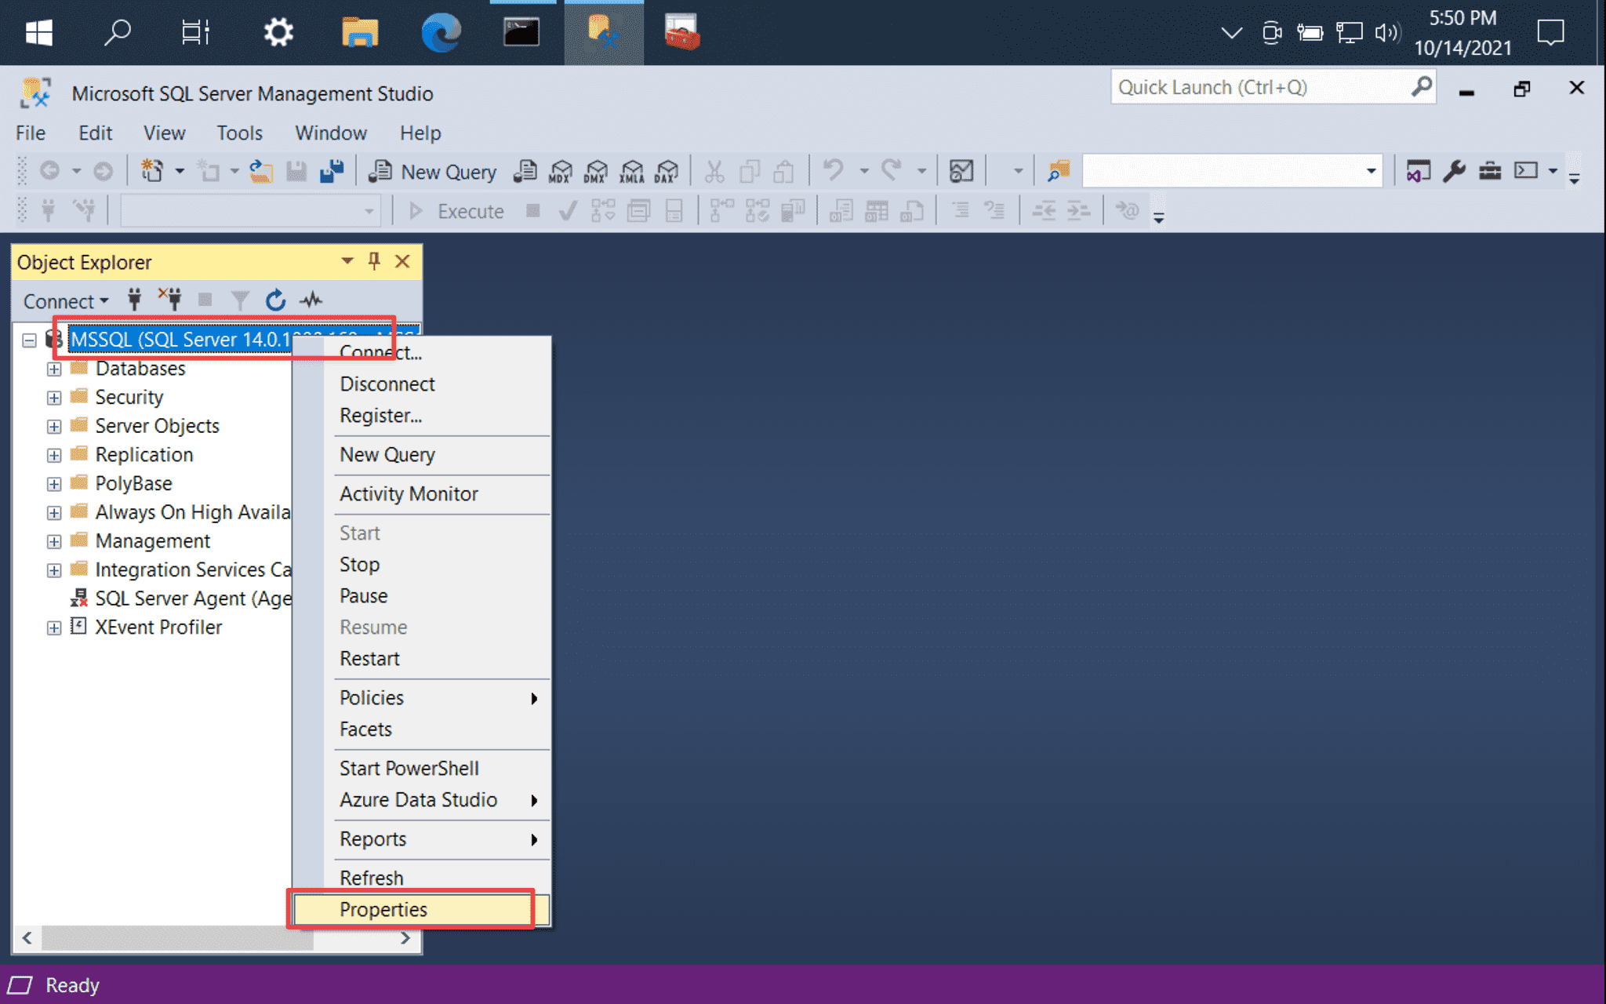Pin the Object Explorer panel
This screenshot has width=1606, height=1004.
tap(374, 261)
